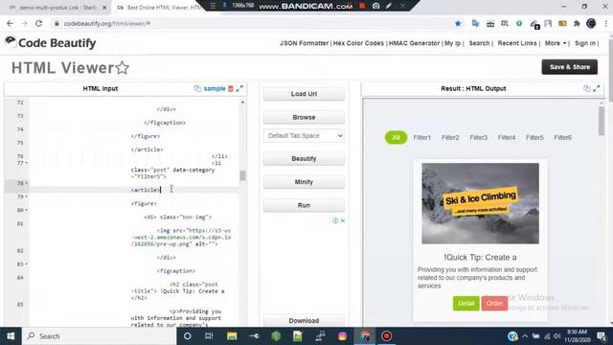Copy HTML input using the copy icon
This screenshot has height=345, width=613.
pos(197,88)
